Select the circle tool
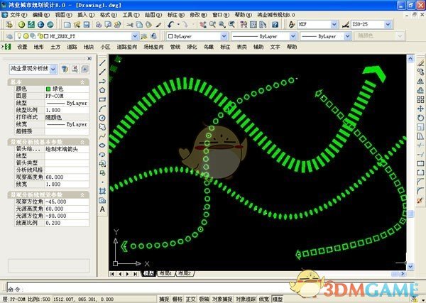Viewport: 426px width, 303px height. click(102, 118)
